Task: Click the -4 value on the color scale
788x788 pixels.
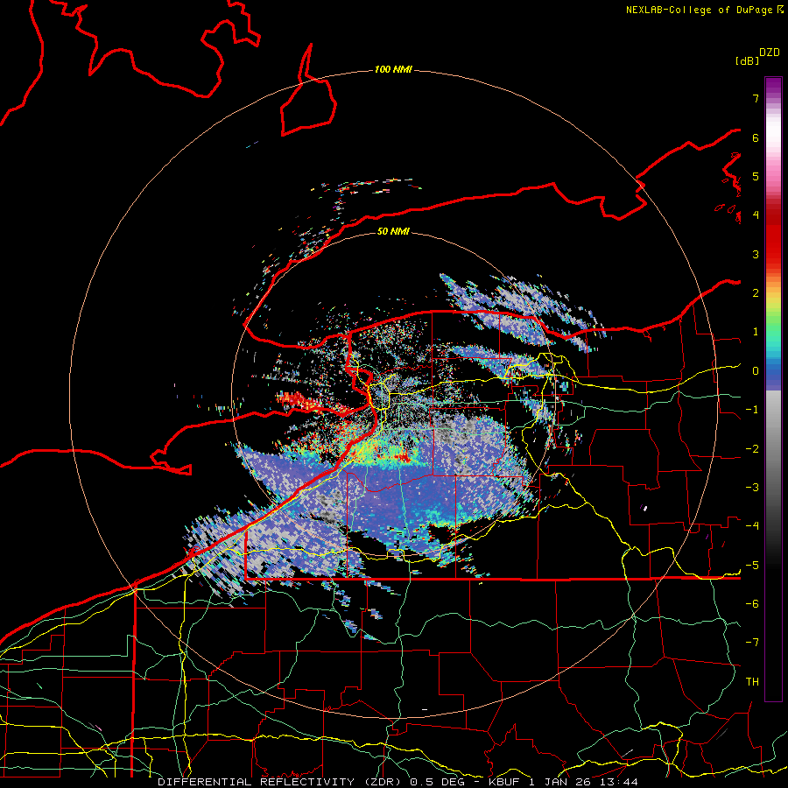Action: [x=752, y=526]
